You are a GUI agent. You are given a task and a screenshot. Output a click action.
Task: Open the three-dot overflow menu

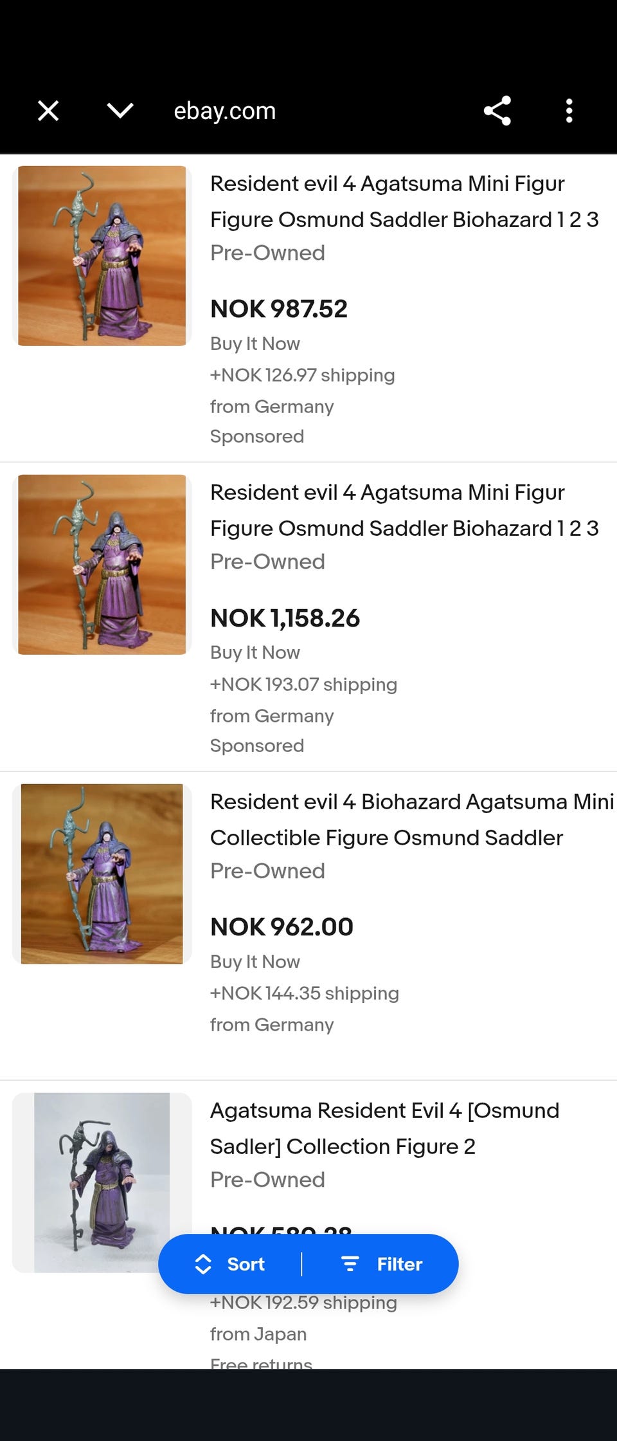569,111
